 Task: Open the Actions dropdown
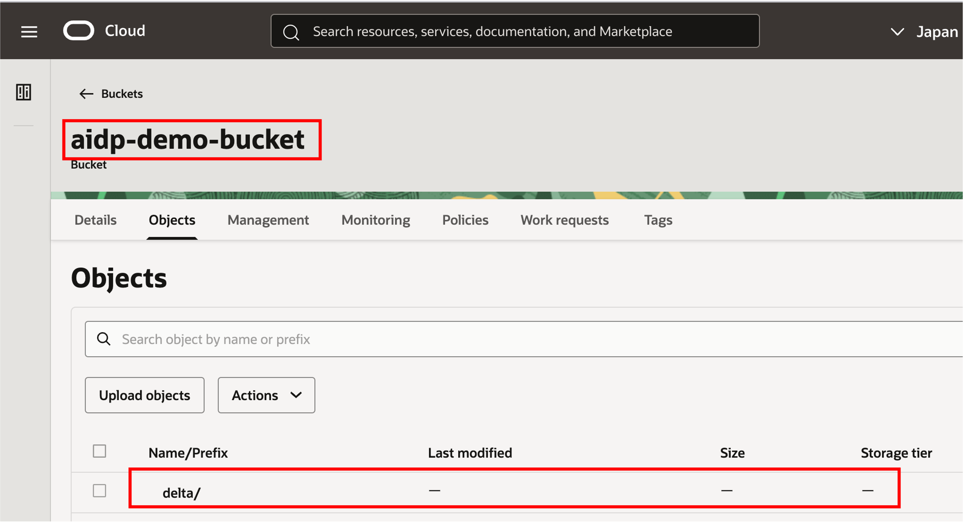(x=266, y=395)
